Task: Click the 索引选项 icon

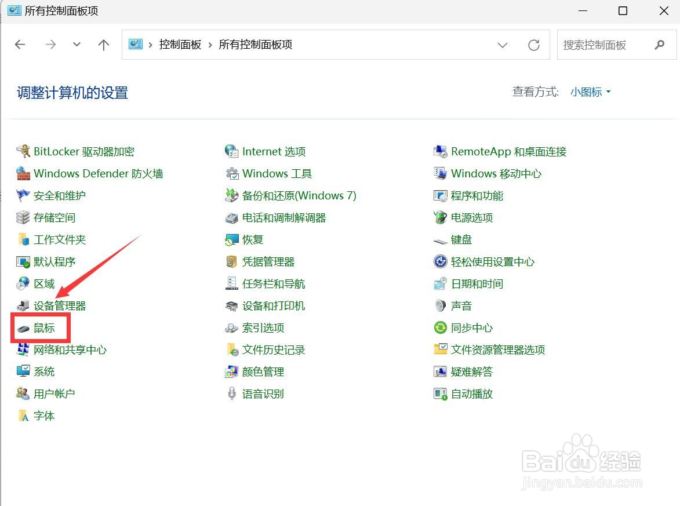Action: [231, 328]
